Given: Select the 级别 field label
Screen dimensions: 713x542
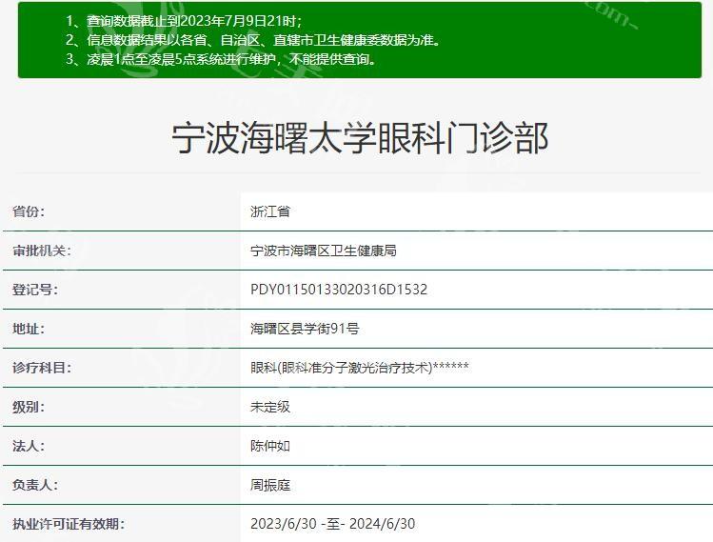Looking at the screenshot, I should click(28, 407).
